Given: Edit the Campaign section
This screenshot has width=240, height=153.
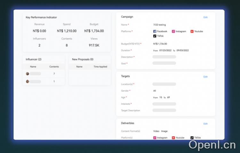Looking at the screenshot, I should coord(205,17).
